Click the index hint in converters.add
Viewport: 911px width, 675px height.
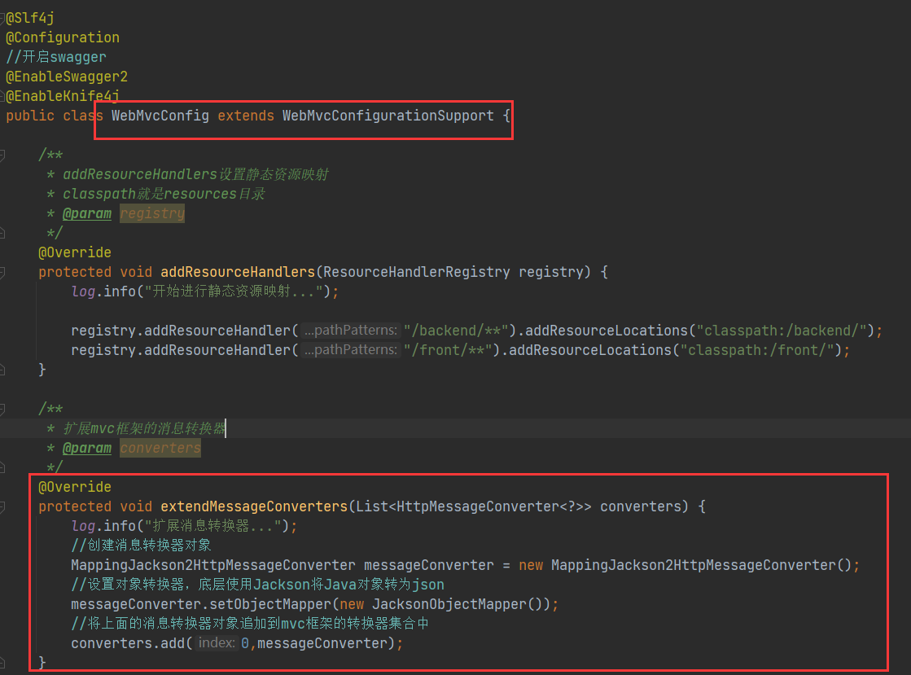(216, 643)
